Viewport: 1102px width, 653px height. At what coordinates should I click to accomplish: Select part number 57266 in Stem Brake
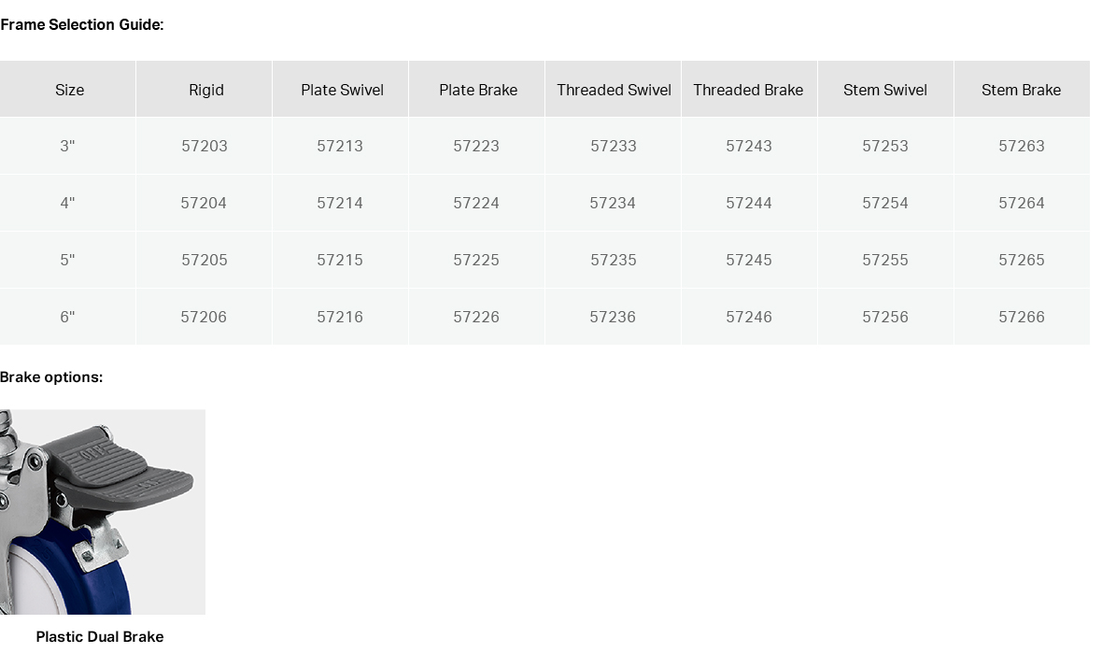pos(1022,317)
